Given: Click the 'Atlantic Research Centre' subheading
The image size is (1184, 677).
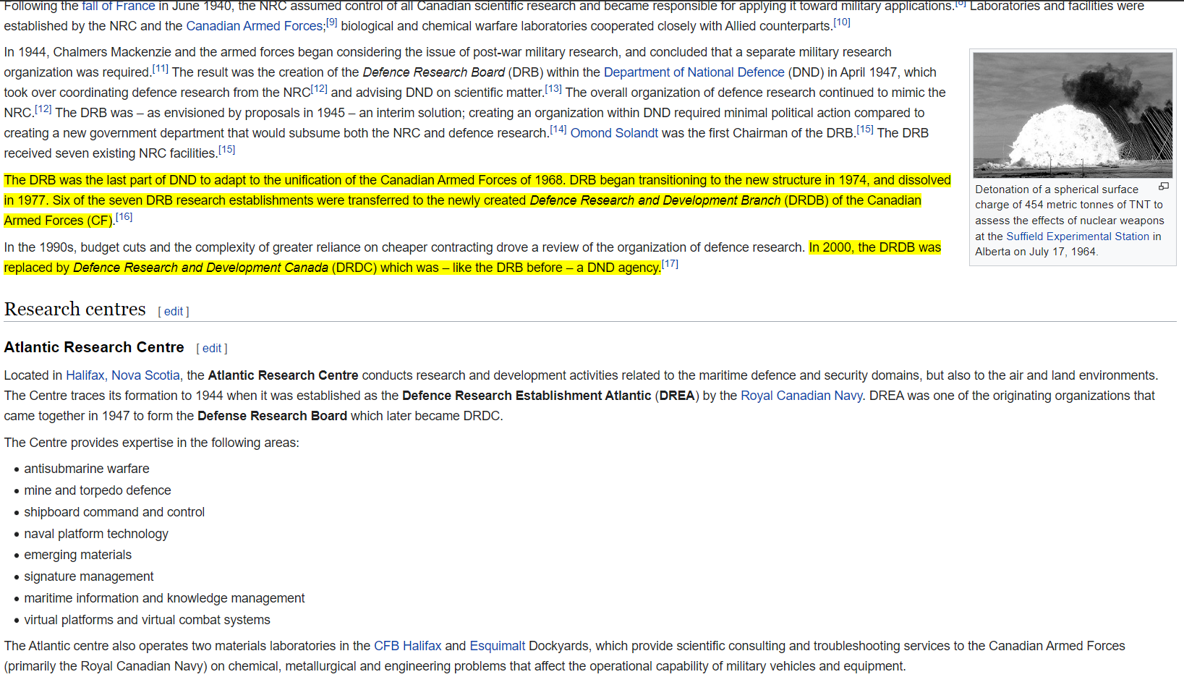Looking at the screenshot, I should coord(94,347).
